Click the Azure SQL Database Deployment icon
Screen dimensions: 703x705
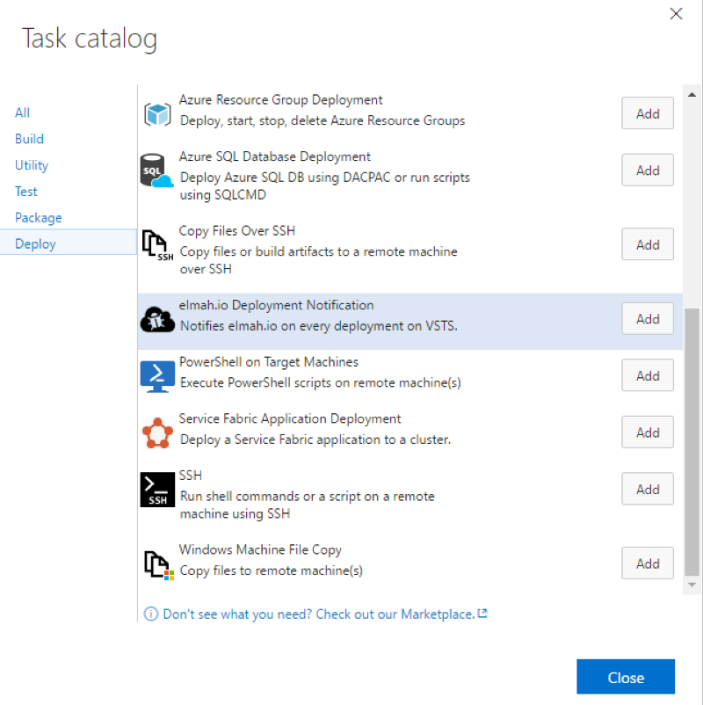pos(156,170)
